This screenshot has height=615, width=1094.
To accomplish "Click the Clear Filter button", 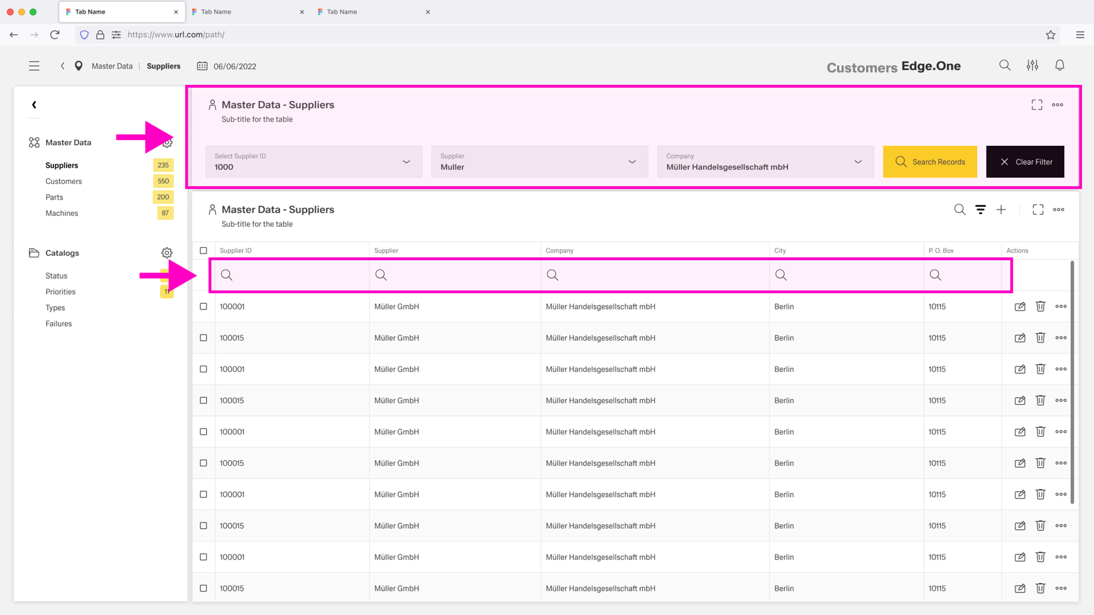I will click(x=1025, y=162).
